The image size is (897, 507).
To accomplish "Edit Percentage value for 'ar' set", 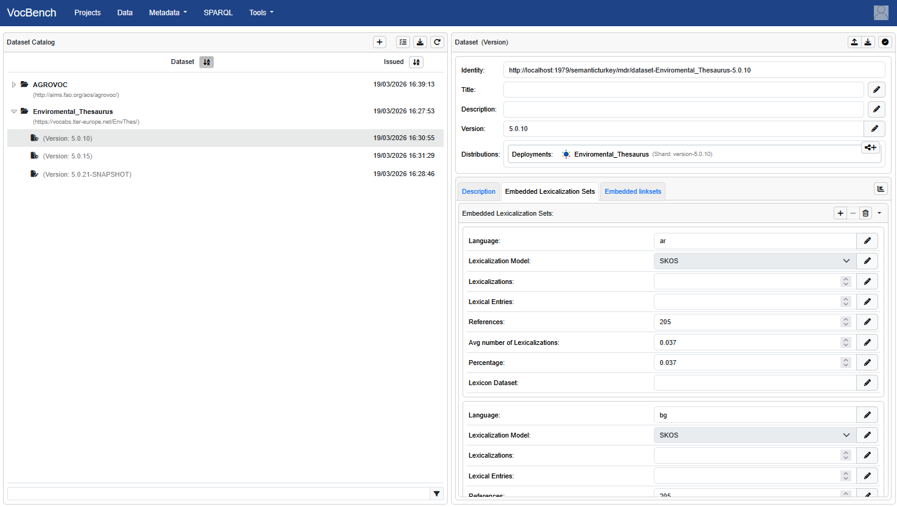I will point(867,363).
